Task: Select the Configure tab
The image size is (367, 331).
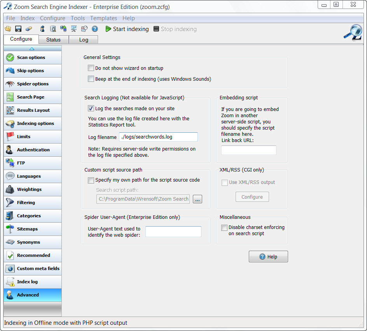Action: tap(21, 39)
